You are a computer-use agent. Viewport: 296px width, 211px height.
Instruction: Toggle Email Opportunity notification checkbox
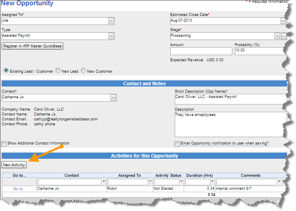pyautogui.click(x=177, y=144)
